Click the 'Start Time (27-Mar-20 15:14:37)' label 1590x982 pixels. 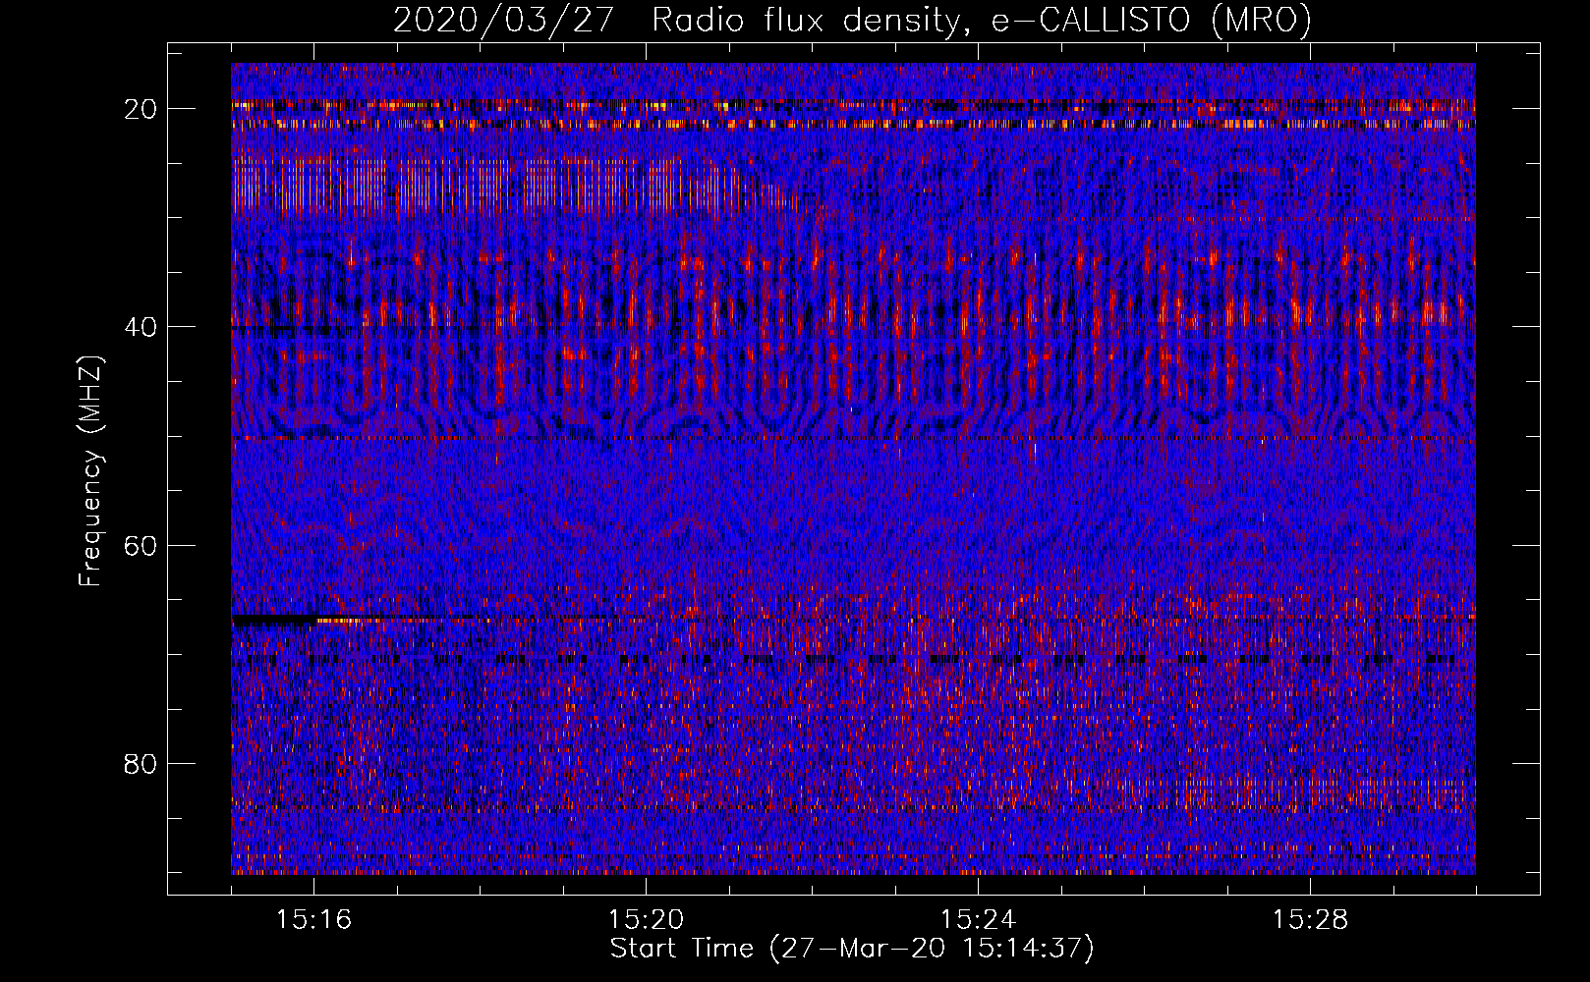[x=852, y=949]
